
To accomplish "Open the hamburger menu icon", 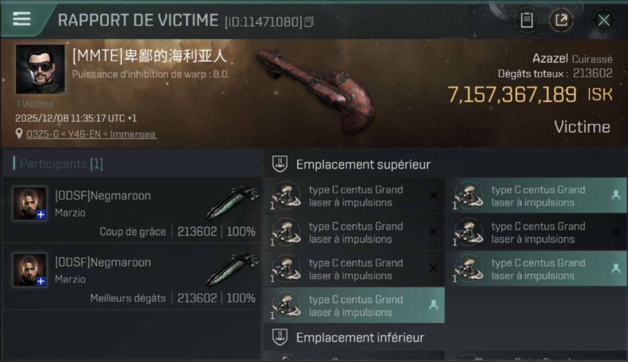I will click(x=21, y=19).
